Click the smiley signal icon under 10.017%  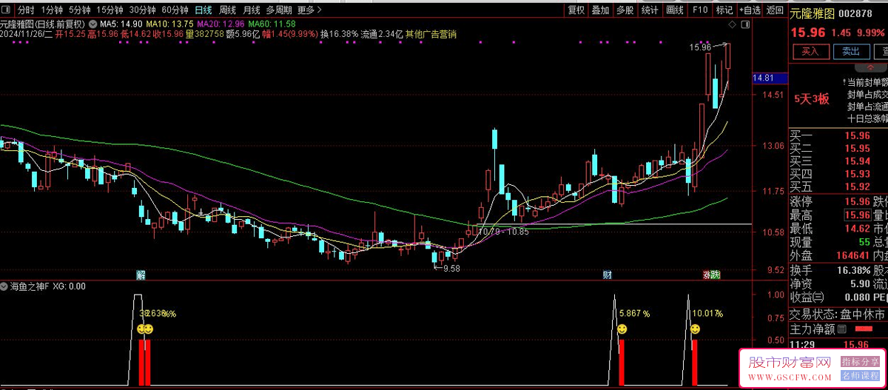pyautogui.click(x=696, y=329)
